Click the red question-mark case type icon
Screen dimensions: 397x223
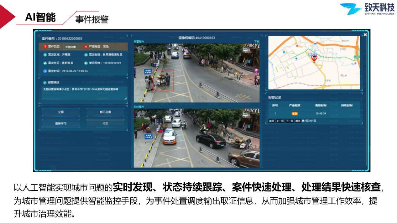pos(45,47)
